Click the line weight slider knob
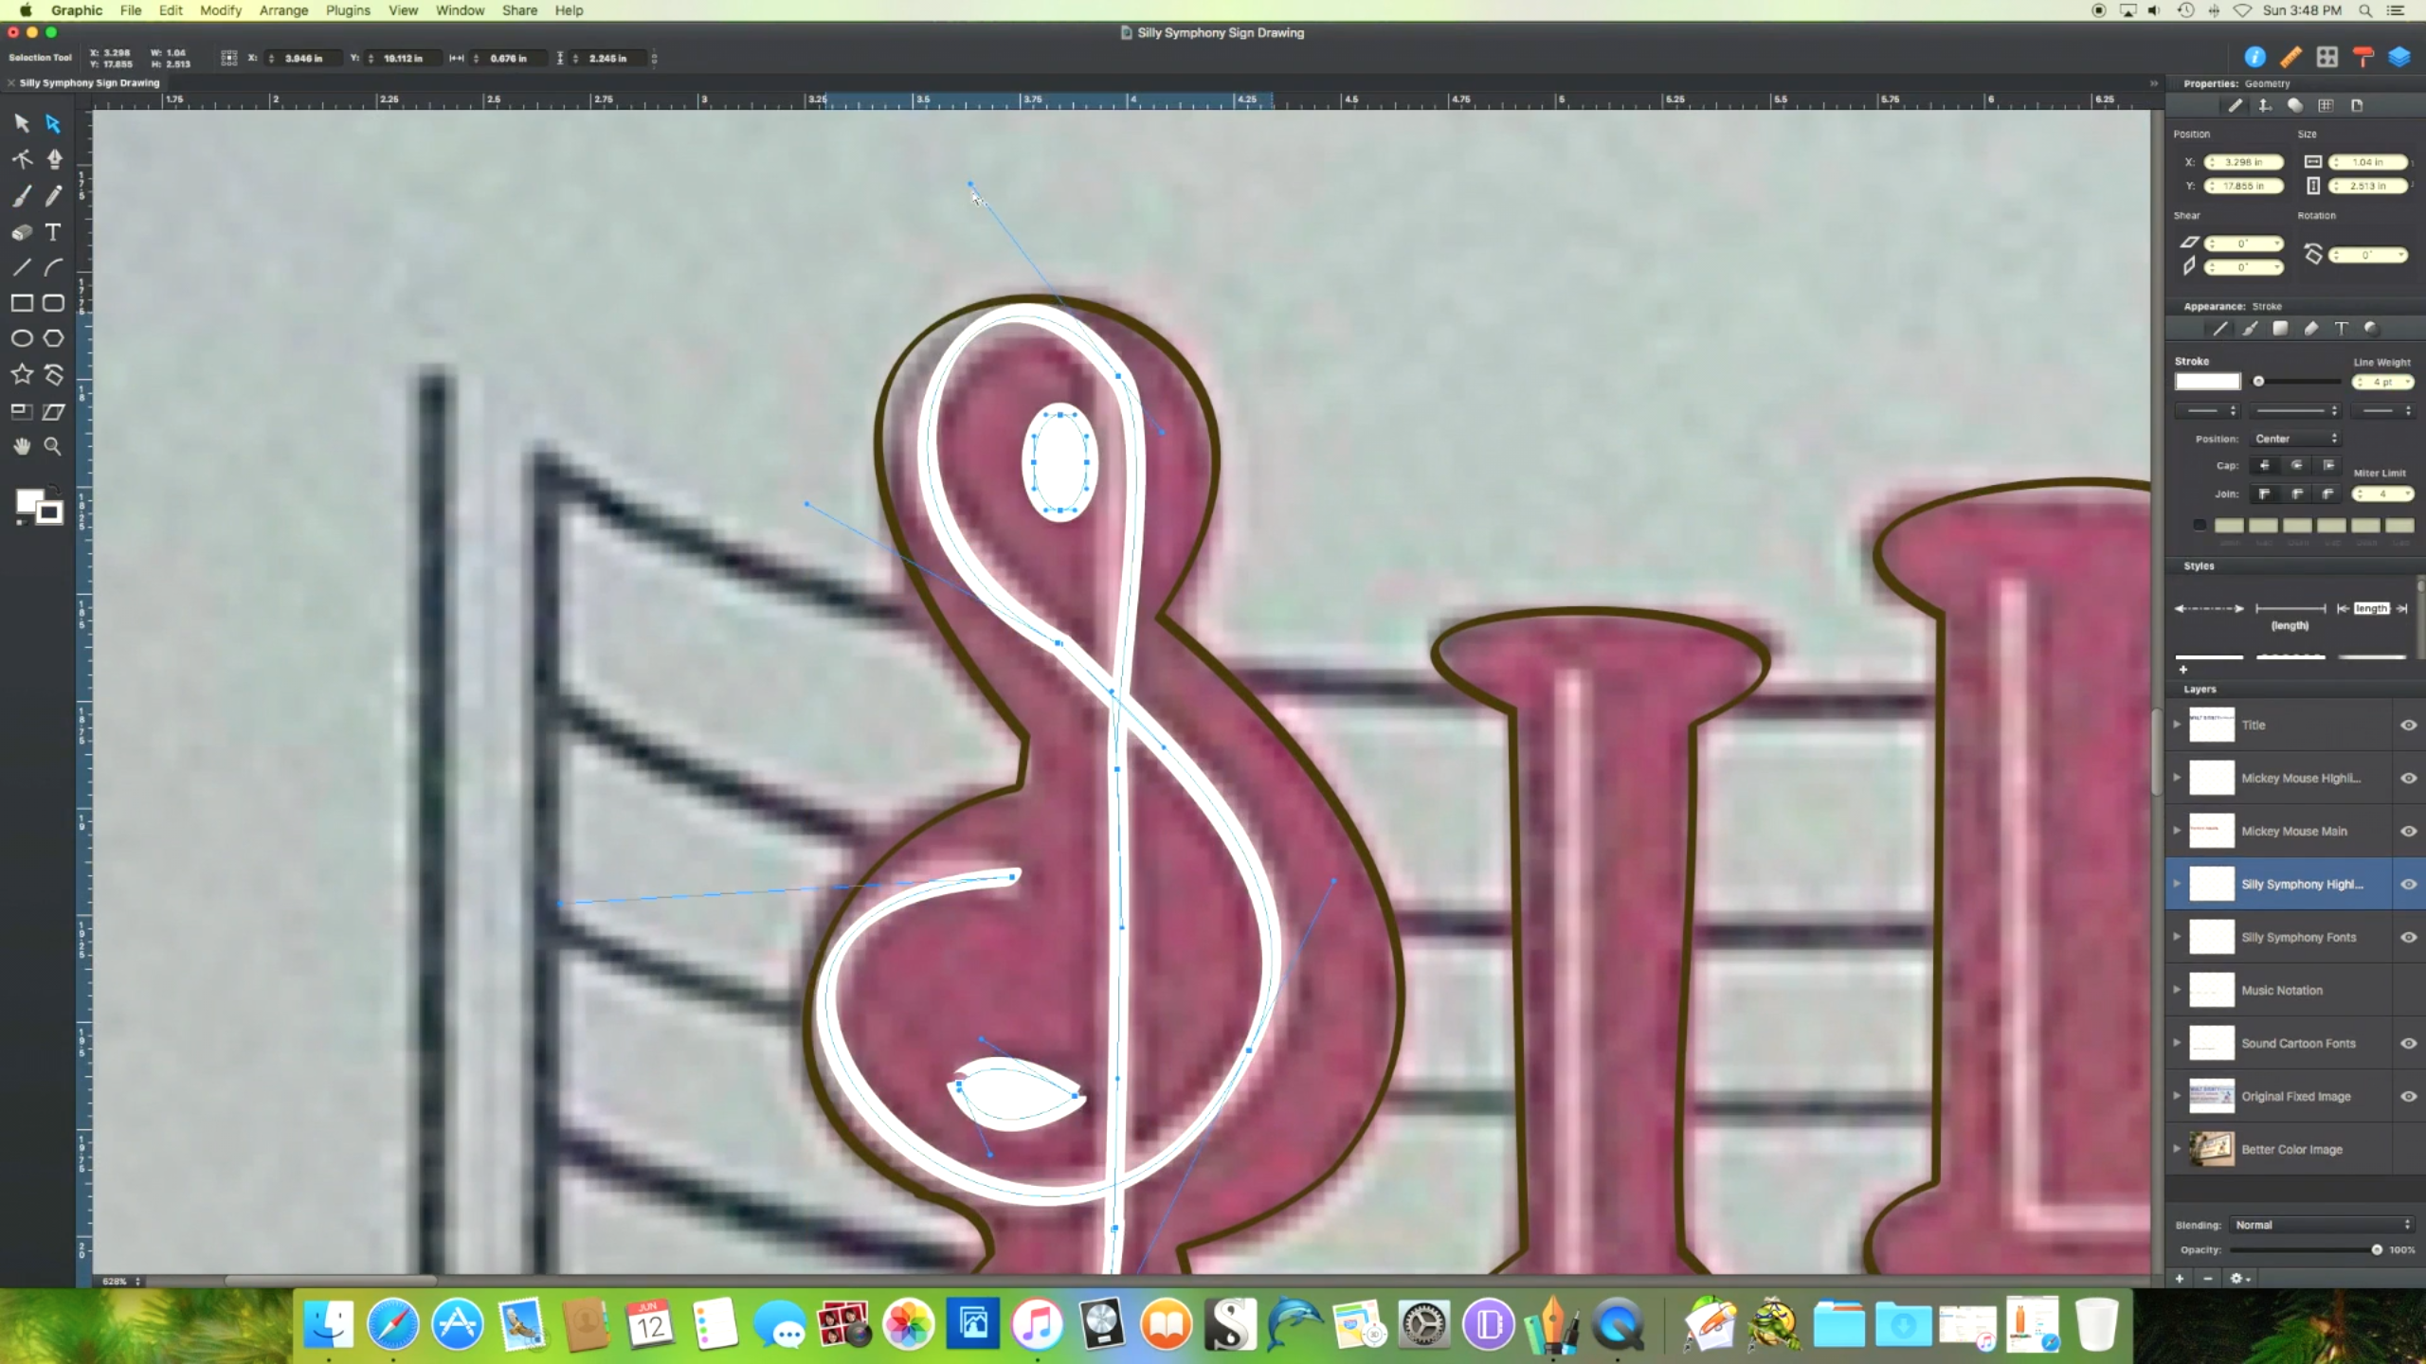The width and height of the screenshot is (2426, 1364). (x=2258, y=381)
